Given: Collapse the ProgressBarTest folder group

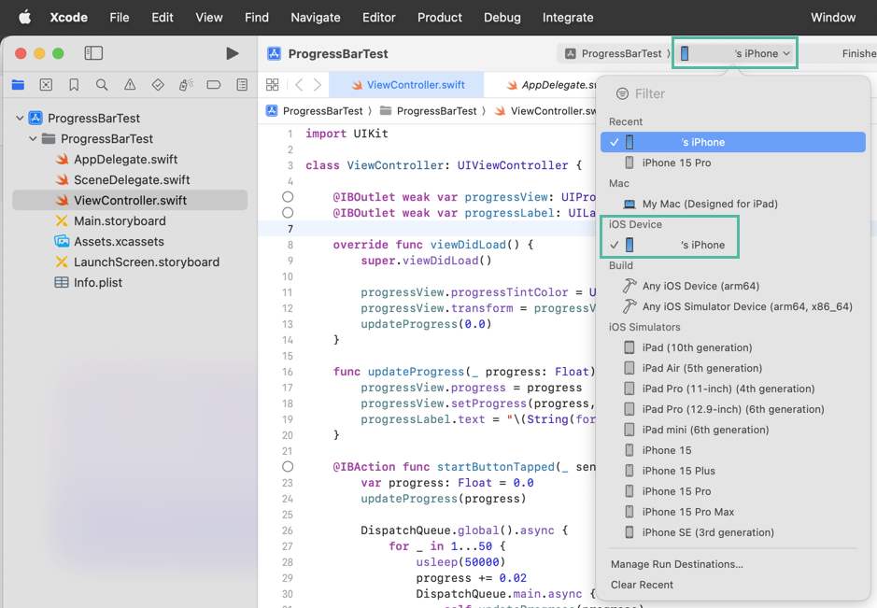Looking at the screenshot, I should tap(33, 139).
